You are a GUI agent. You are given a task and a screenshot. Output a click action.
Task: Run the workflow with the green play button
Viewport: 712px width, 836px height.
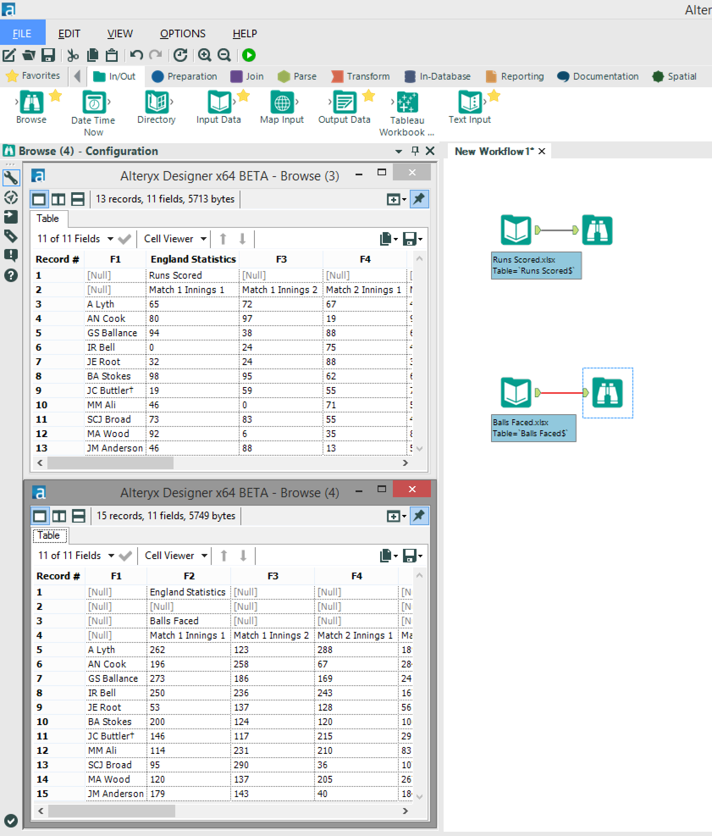pyautogui.click(x=249, y=55)
